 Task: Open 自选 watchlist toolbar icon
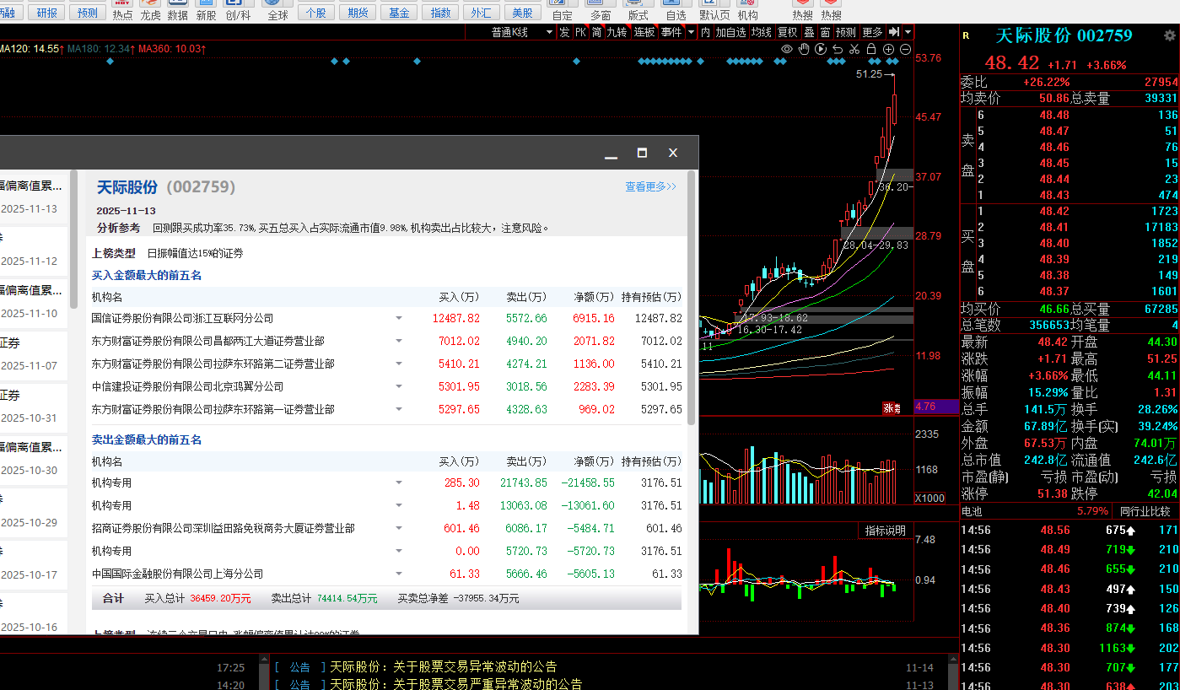click(676, 10)
